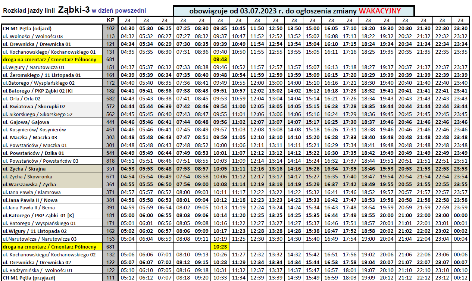Image resolution: width=472 pixels, height=281 pixels.
Task: Select the 'w dzień powszedni' label
Action: [x=119, y=11]
